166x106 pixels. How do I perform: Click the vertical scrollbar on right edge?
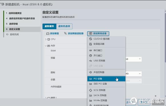[165, 38]
